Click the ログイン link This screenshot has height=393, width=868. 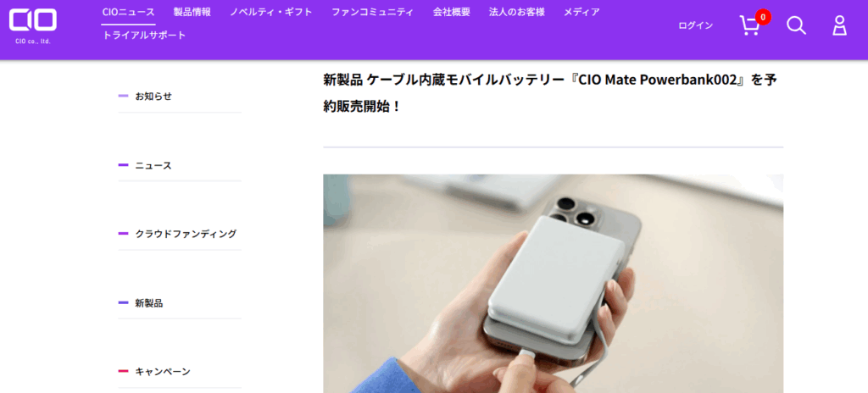pyautogui.click(x=695, y=25)
